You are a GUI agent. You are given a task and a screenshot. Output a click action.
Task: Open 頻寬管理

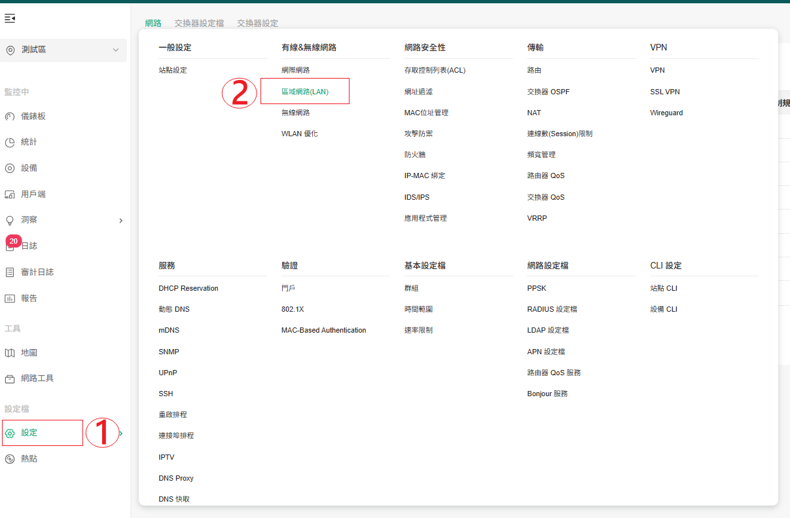pyautogui.click(x=541, y=155)
